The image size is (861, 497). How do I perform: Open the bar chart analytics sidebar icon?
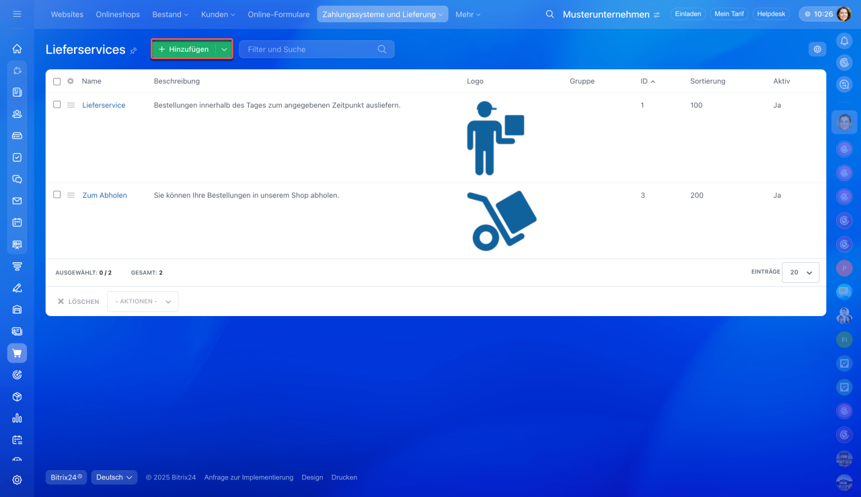click(17, 418)
